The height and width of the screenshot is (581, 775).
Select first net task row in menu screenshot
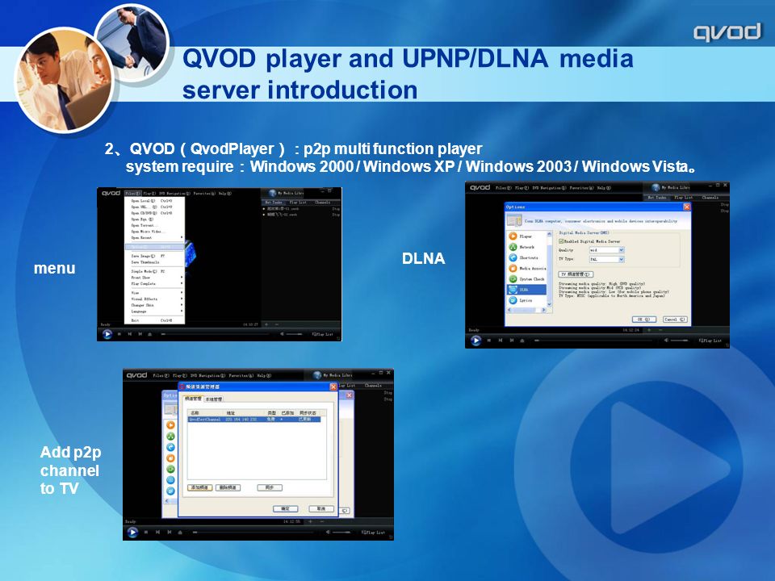click(300, 208)
